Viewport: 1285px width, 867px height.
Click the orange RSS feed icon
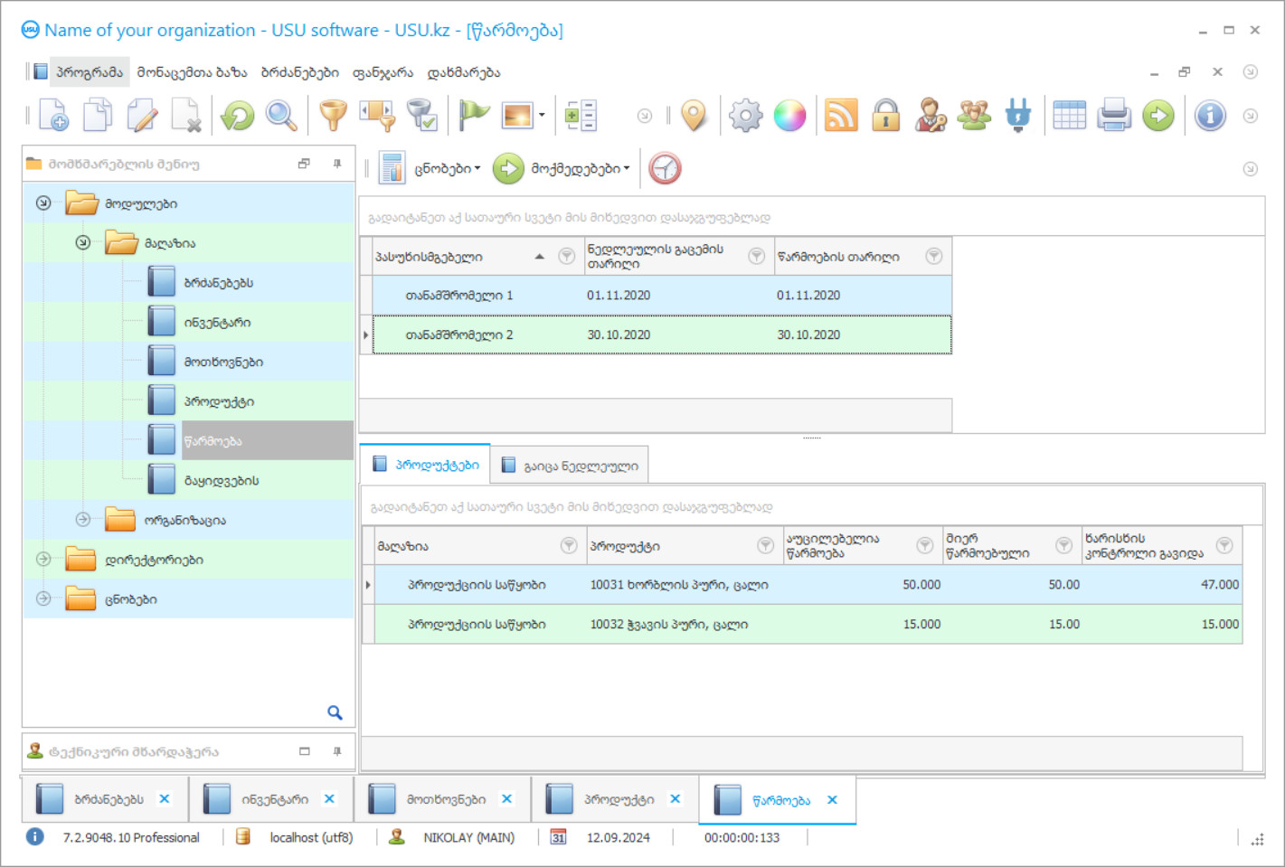click(841, 116)
